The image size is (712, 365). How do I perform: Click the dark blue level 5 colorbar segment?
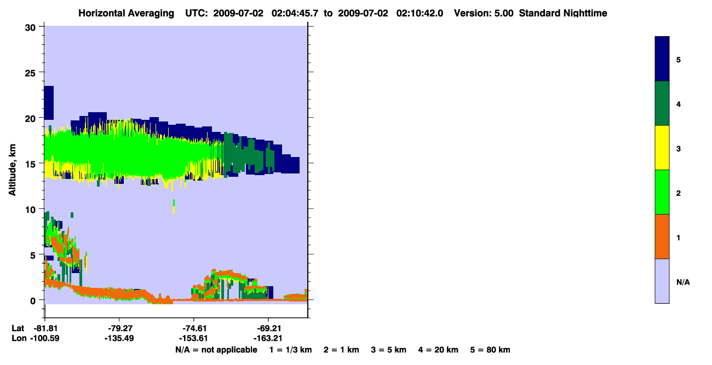point(662,59)
